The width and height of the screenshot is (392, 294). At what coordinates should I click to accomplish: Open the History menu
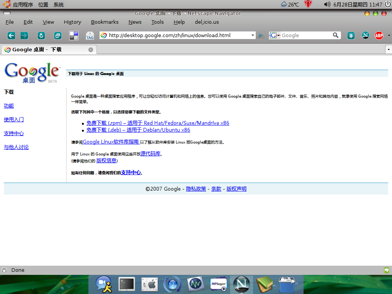coord(72,22)
